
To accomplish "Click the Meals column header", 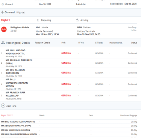I will point(42,115).
